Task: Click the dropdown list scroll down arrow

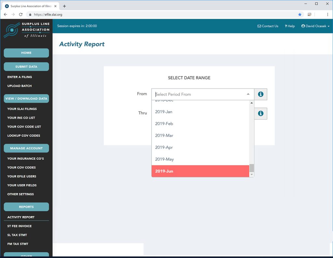Action: (x=252, y=175)
